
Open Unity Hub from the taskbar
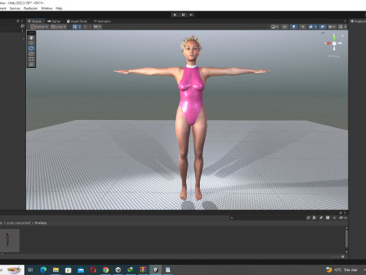pyautogui.click(x=118, y=270)
